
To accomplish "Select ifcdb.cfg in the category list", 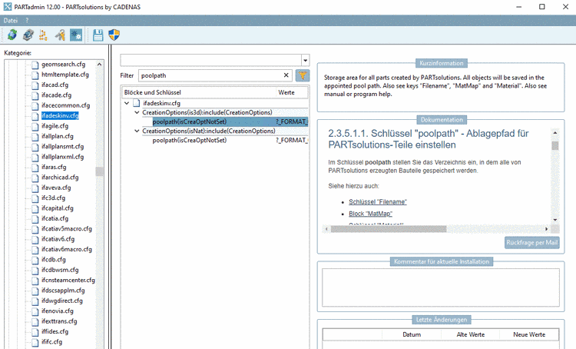I will pyautogui.click(x=53, y=260).
